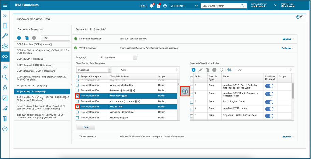The width and height of the screenshot is (311, 159).
Task: Click the Classification Rule Templates filter field
Action: pos(146,70)
